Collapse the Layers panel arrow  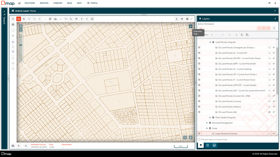click(x=275, y=19)
